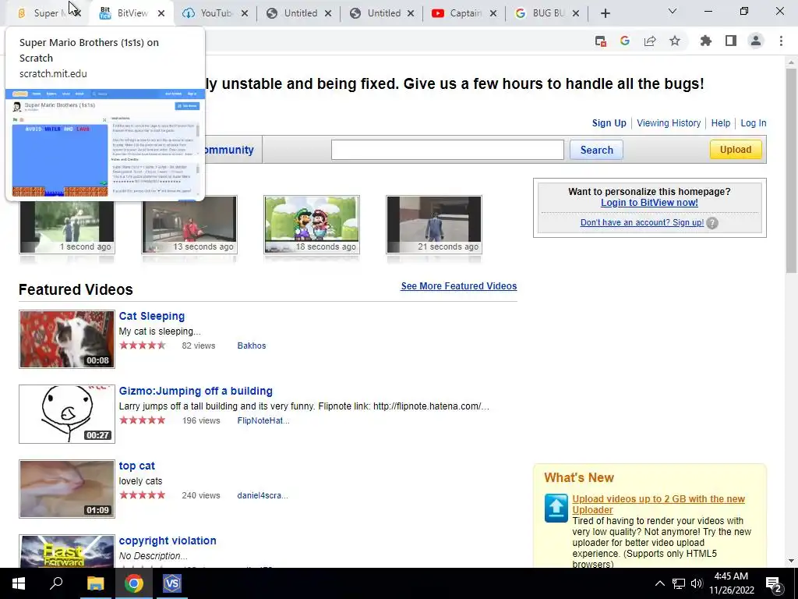Open the 21 seconds ago video thumbnail
The height and width of the screenshot is (599, 798).
433,224
